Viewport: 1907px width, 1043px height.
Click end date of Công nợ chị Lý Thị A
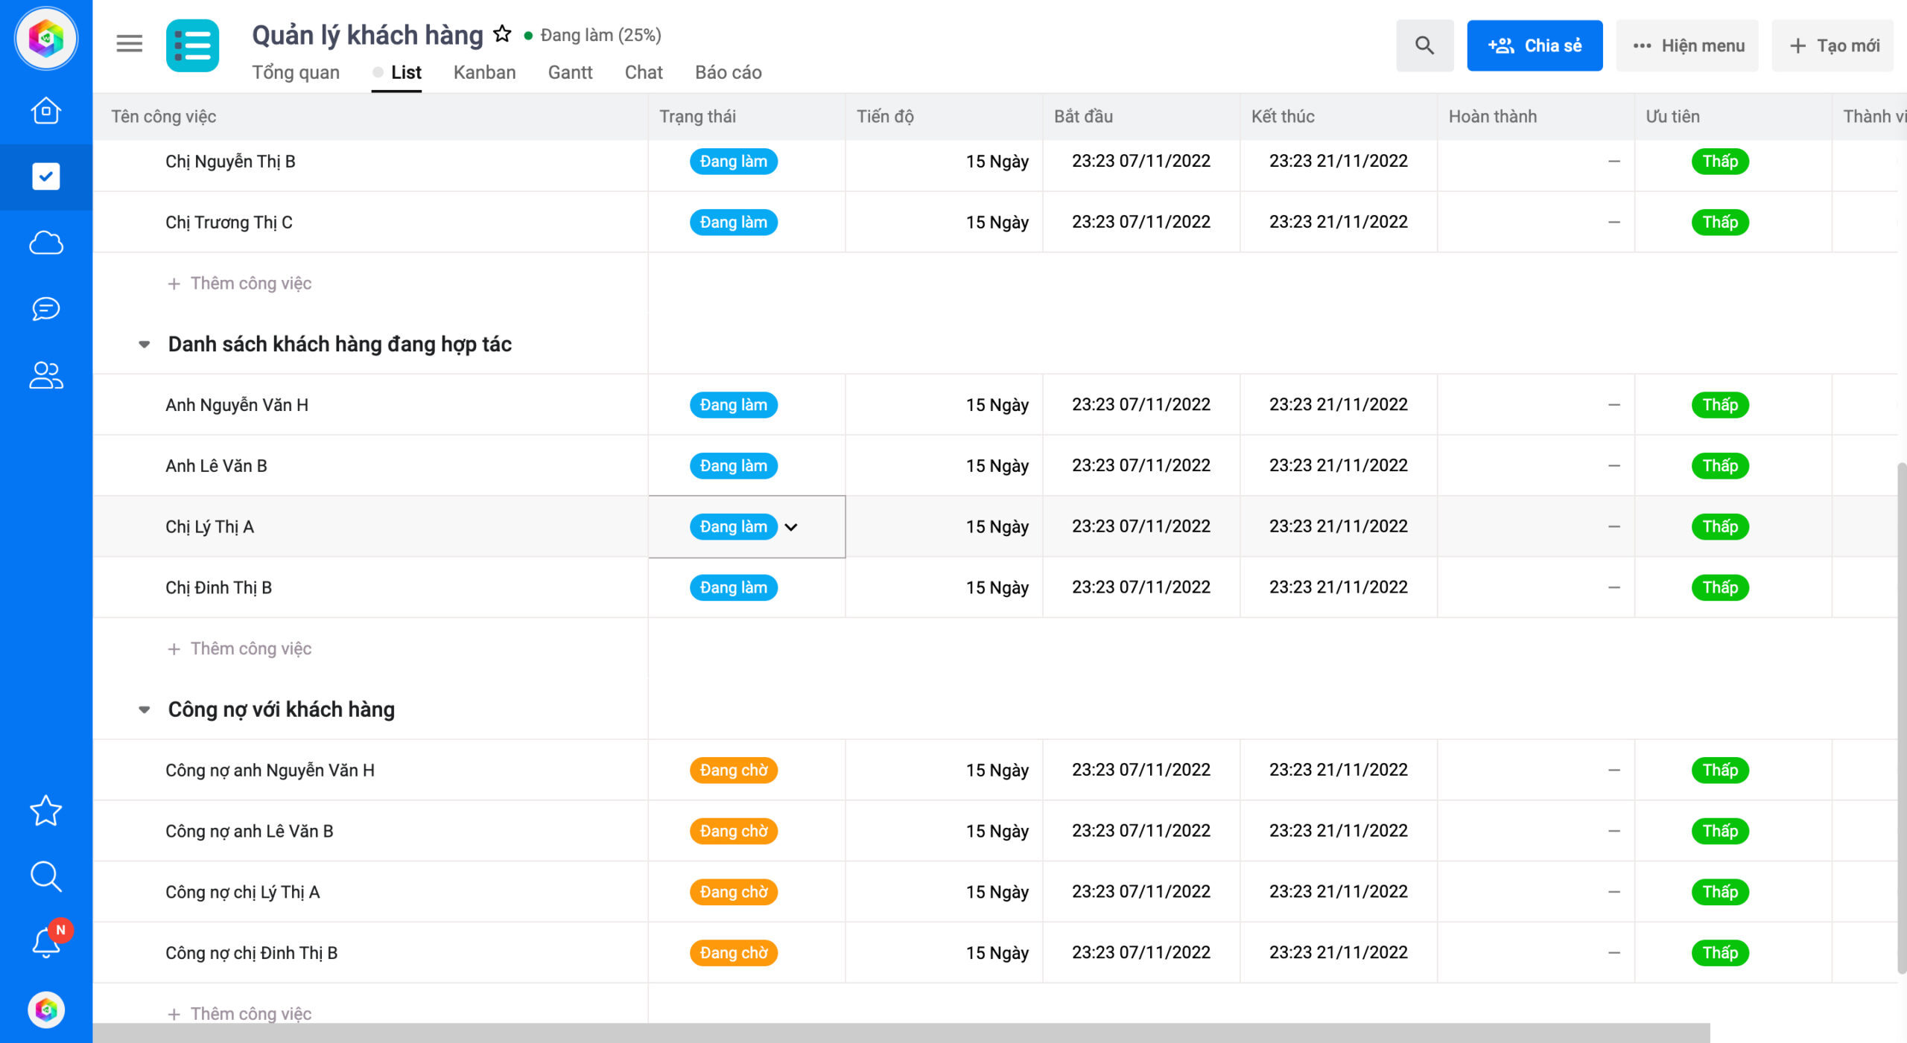tap(1338, 892)
